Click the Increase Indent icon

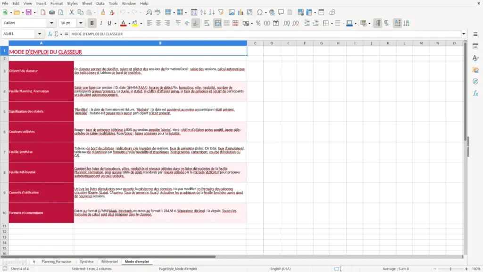pos(307,23)
